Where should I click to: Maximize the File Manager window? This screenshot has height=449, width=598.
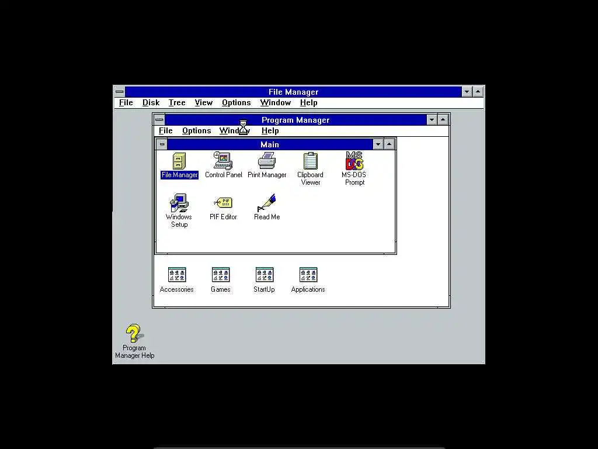pyautogui.click(x=478, y=92)
